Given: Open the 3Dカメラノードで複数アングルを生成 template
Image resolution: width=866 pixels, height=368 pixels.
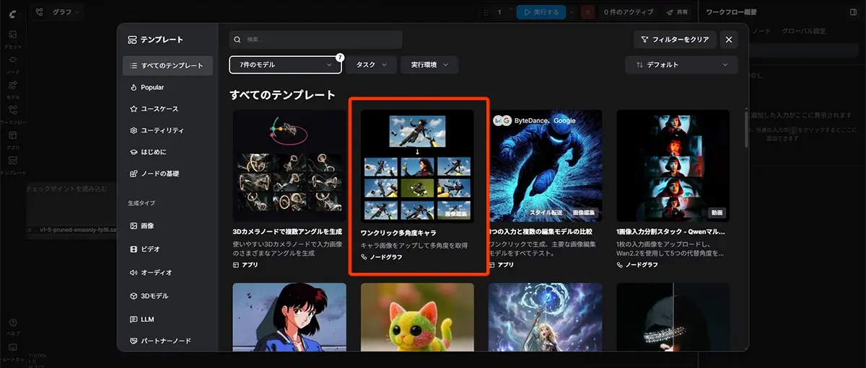Looking at the screenshot, I should 289,191.
